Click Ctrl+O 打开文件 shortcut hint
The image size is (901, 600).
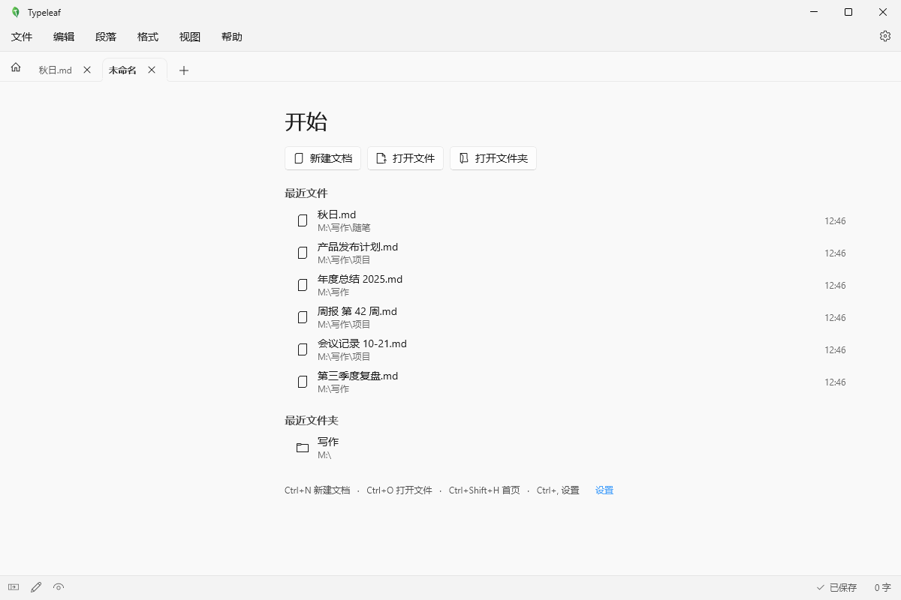point(399,490)
